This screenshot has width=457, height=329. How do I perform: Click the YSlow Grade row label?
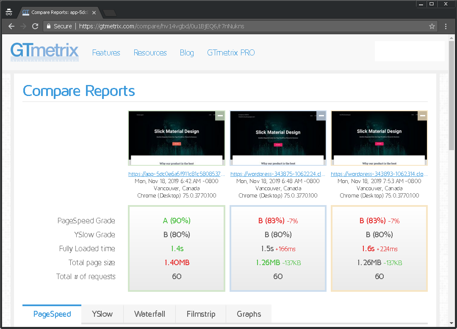click(95, 234)
